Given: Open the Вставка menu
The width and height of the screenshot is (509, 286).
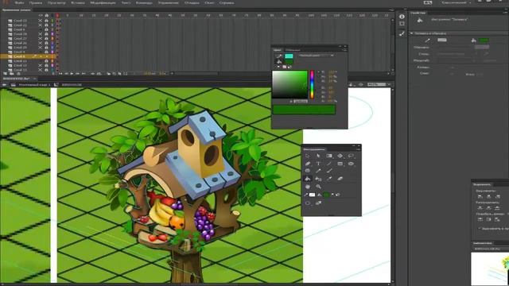Looking at the screenshot, I should (x=78, y=2).
